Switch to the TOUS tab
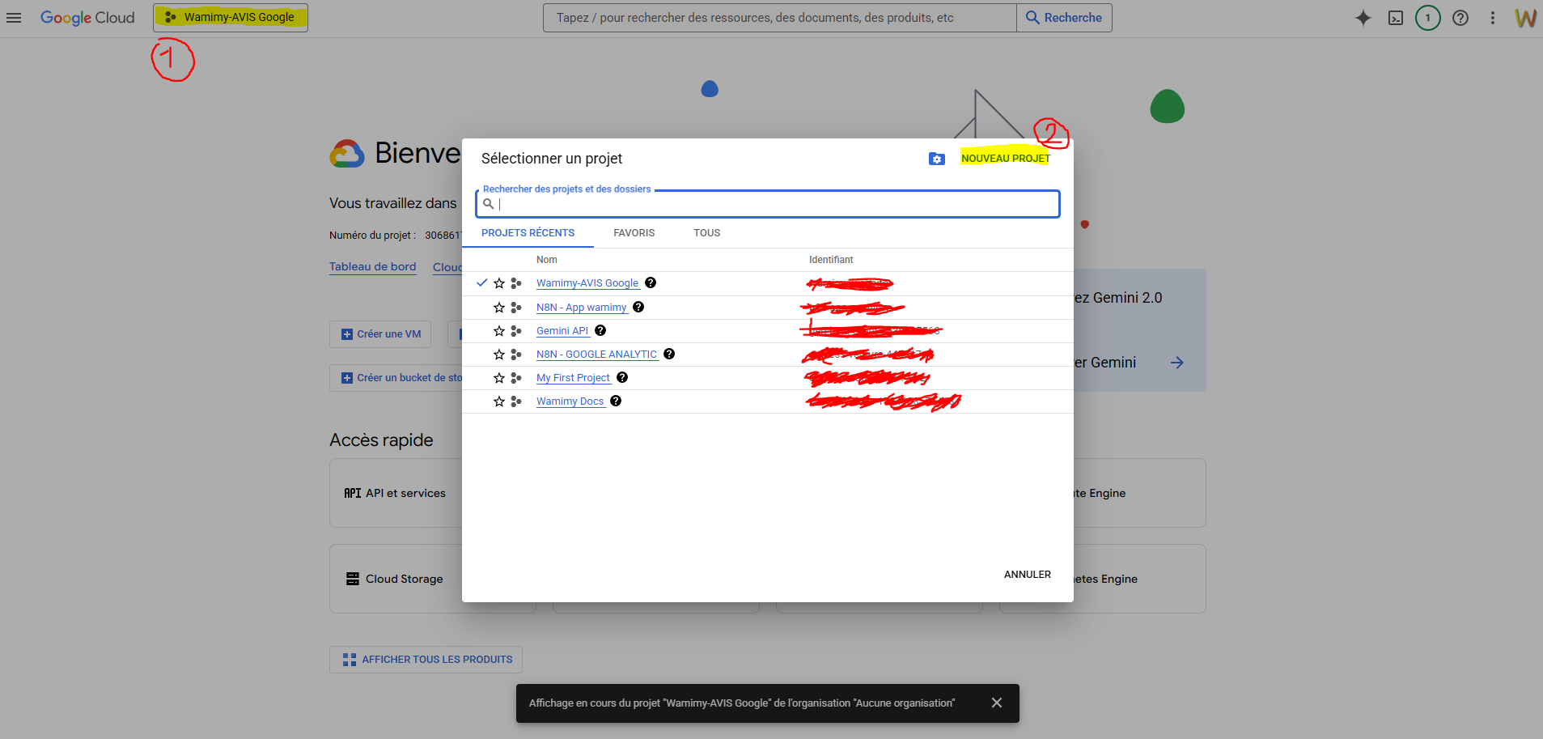The image size is (1543, 739). point(706,233)
